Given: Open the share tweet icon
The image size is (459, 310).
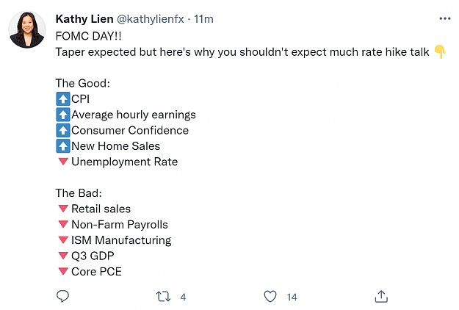Looking at the screenshot, I should (381, 296).
